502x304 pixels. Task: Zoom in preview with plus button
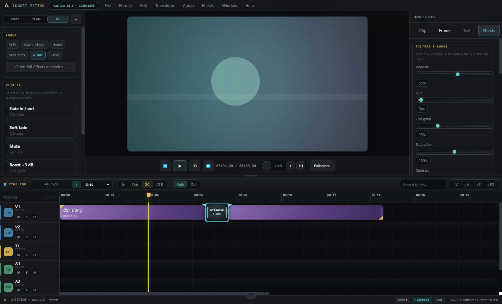click(x=290, y=166)
